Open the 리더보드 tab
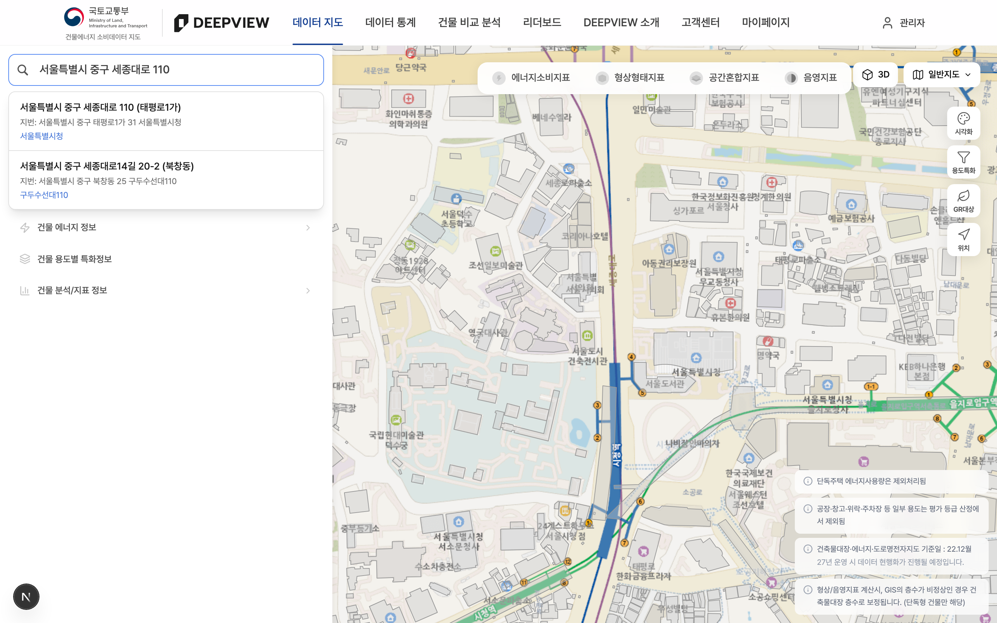 pyautogui.click(x=542, y=22)
